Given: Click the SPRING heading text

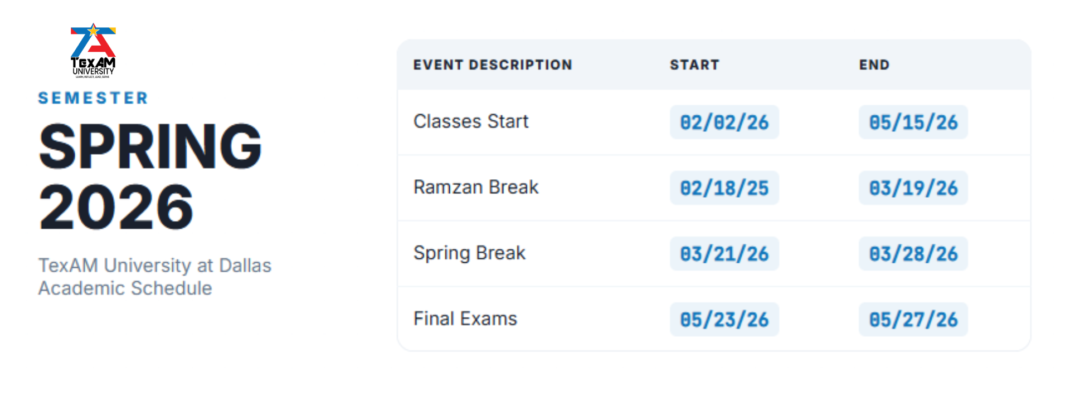Looking at the screenshot, I should point(150,146).
